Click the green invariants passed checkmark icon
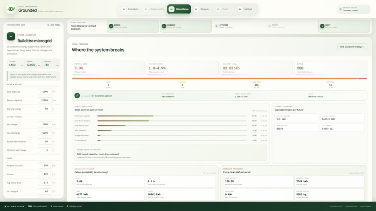Viewport: 376px width, 211px height. click(77, 95)
